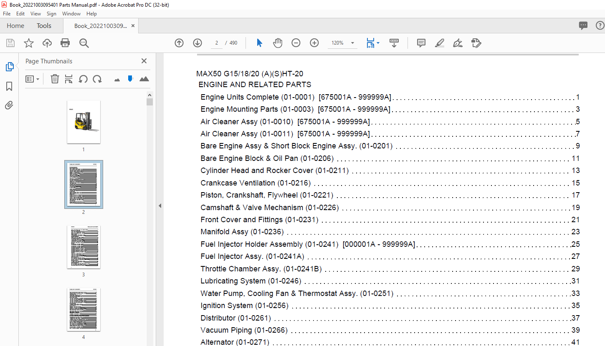Open the File menu

(x=7, y=14)
